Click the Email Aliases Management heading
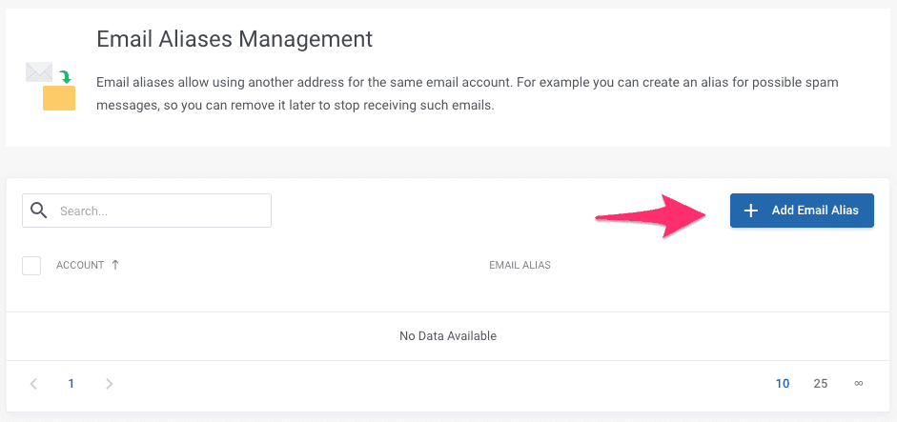 [x=234, y=39]
